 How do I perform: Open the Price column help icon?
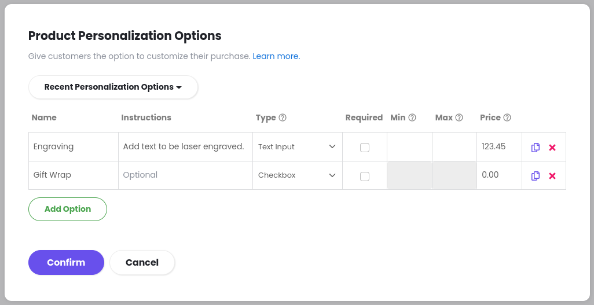(x=507, y=117)
